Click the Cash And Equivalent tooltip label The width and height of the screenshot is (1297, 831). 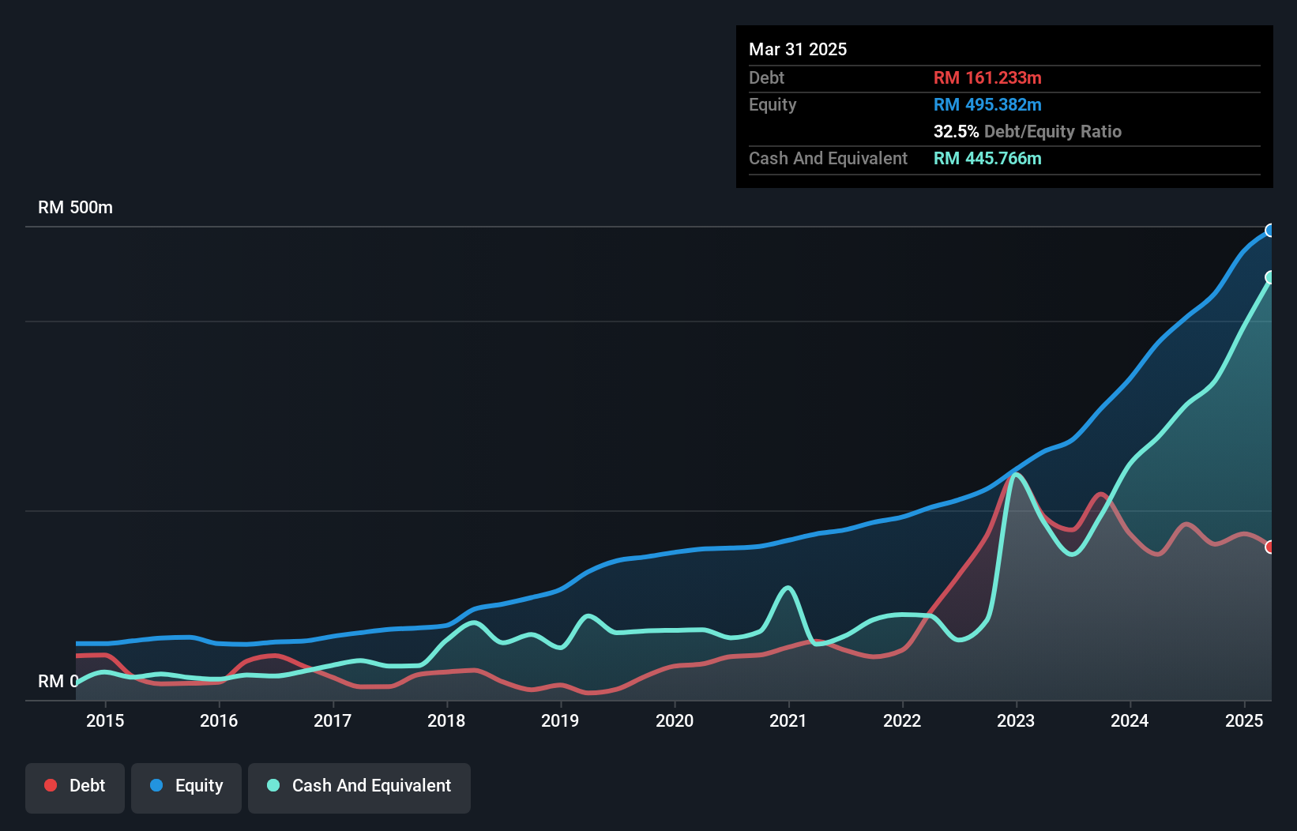click(x=828, y=159)
